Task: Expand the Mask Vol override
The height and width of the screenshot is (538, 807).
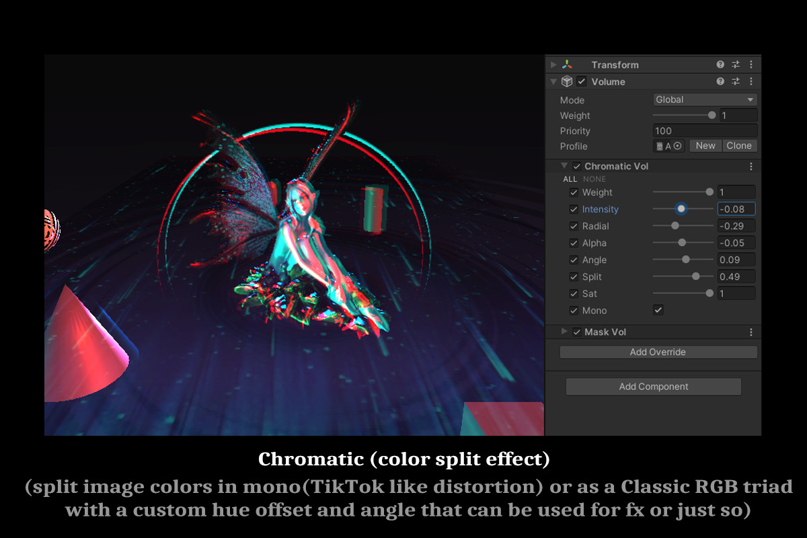Action: tap(565, 332)
